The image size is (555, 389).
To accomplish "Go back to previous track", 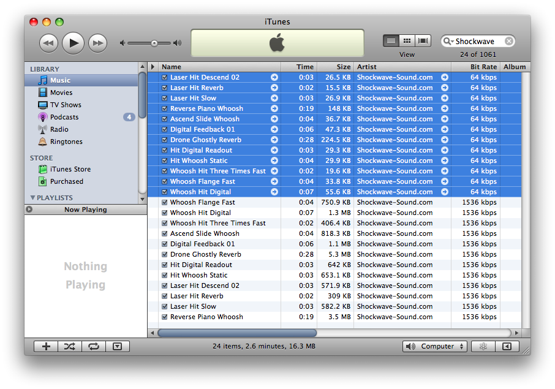I will (x=49, y=42).
